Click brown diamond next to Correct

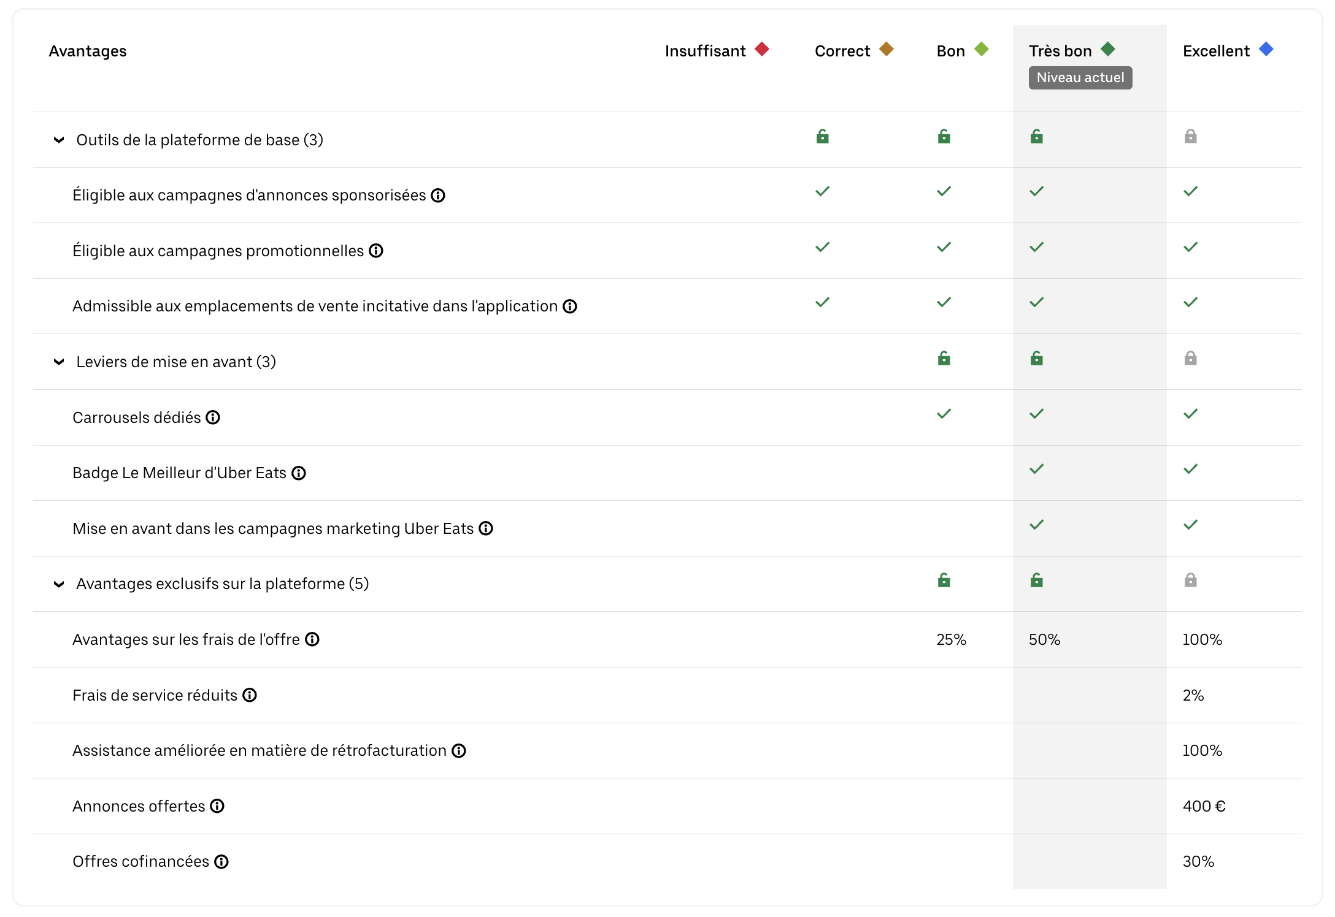click(x=887, y=49)
